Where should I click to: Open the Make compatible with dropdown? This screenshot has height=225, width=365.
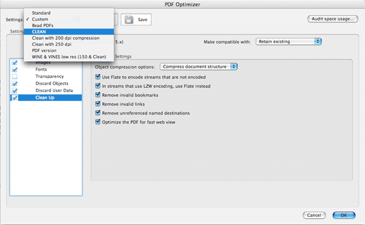[x=288, y=41]
